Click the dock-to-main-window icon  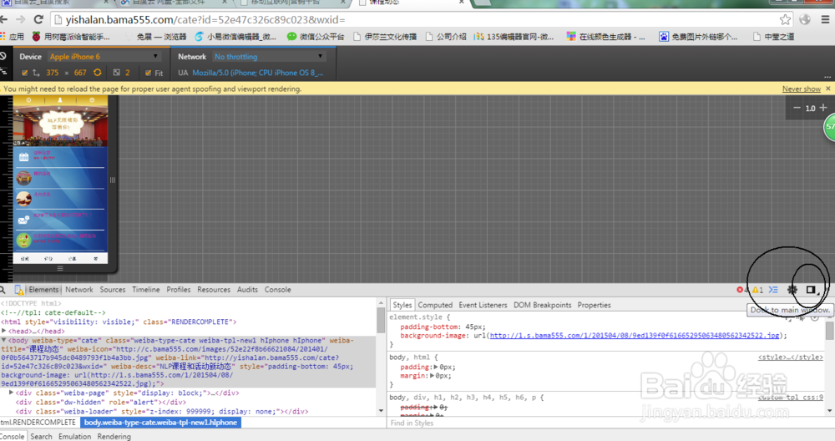(x=811, y=290)
